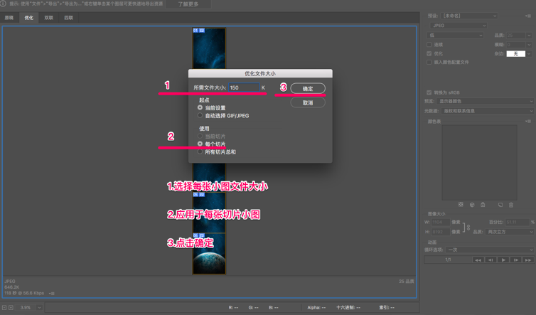The image size is (536, 315).
Task: Click the play animation button
Action: coord(503,260)
